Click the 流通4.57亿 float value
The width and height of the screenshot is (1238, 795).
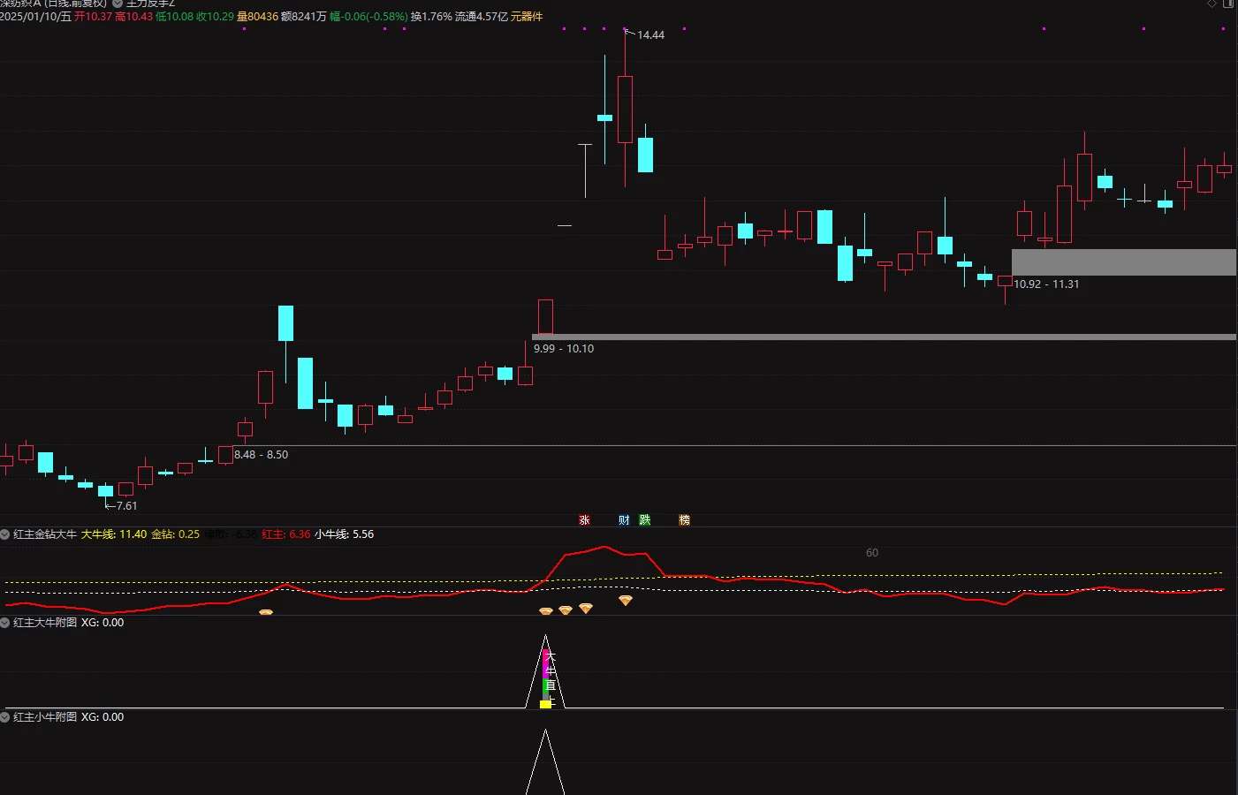click(482, 17)
